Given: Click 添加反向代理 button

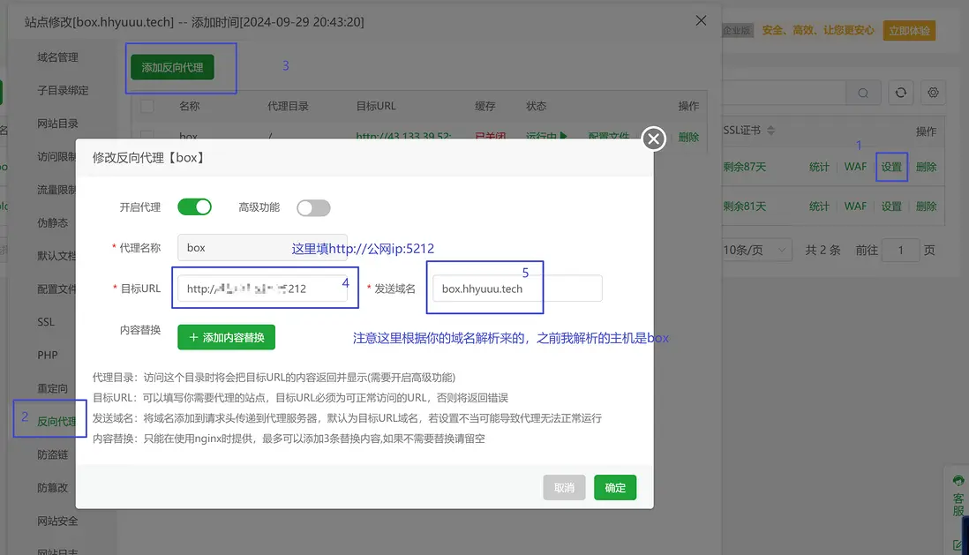Looking at the screenshot, I should pyautogui.click(x=172, y=67).
